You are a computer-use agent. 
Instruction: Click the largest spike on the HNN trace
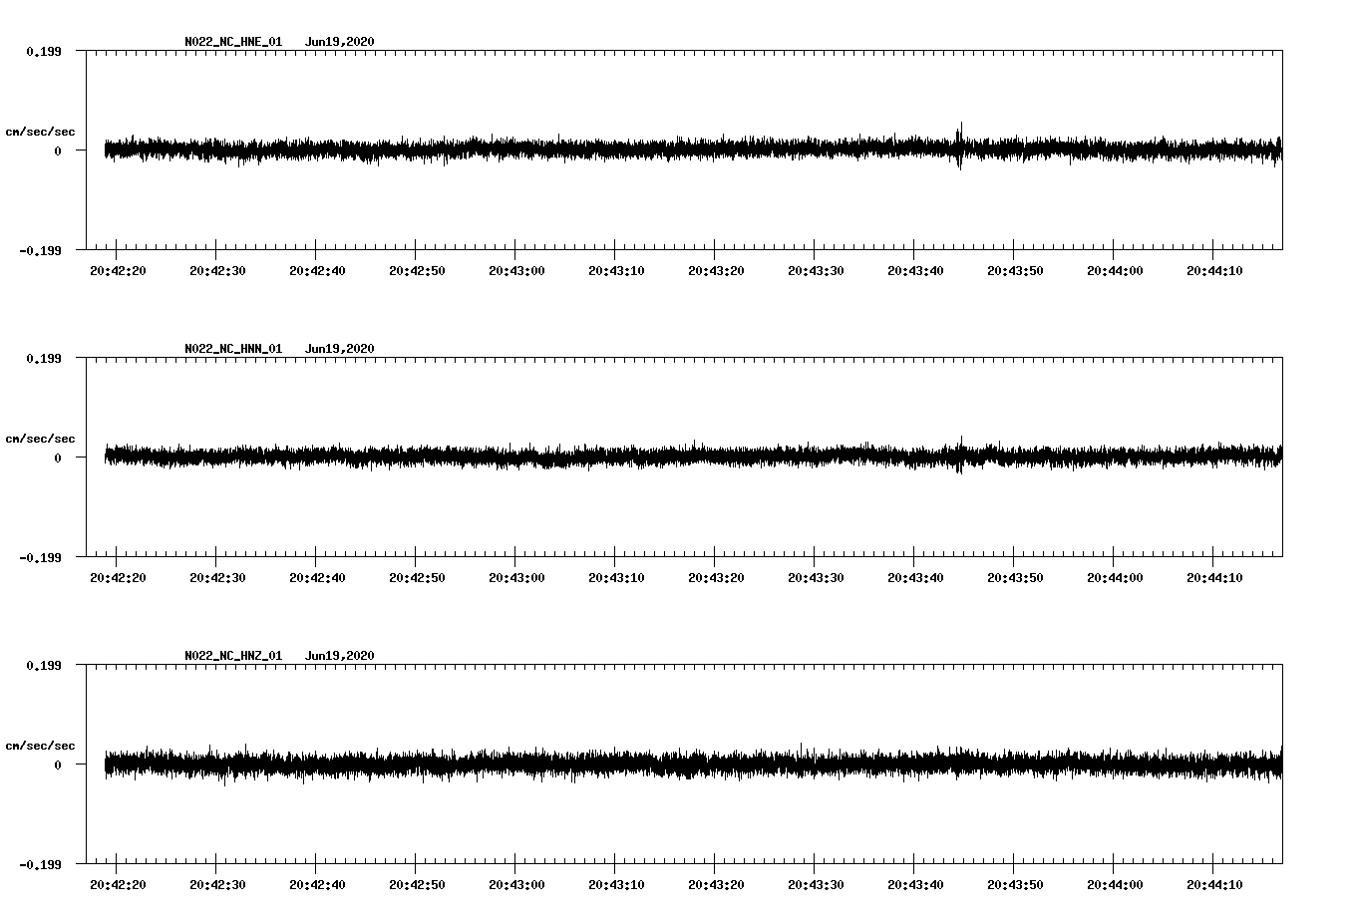960,454
